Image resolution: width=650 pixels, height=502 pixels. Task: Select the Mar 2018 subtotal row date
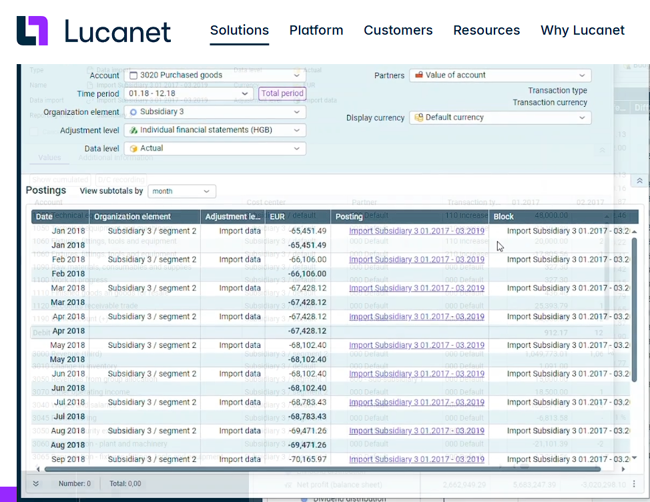click(x=68, y=302)
